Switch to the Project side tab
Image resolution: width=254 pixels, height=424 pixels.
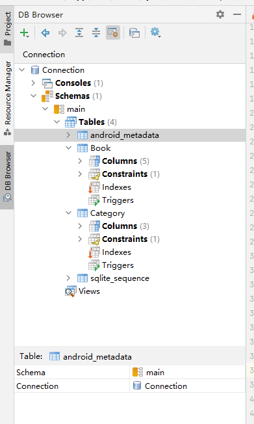(7, 29)
